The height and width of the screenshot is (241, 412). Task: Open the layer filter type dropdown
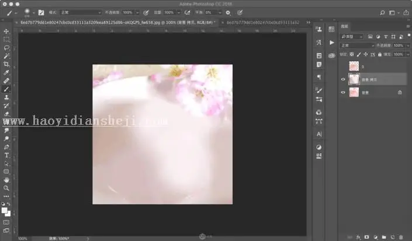tap(352, 37)
